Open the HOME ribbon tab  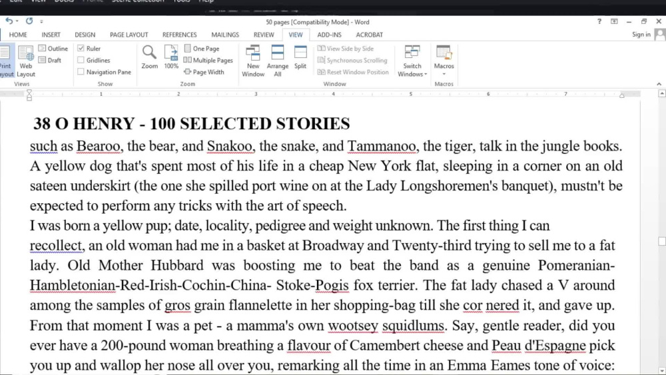(18, 35)
